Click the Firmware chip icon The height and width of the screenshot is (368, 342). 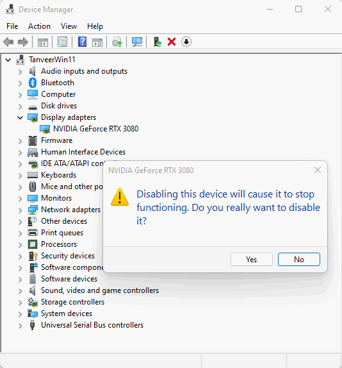pyautogui.click(x=33, y=140)
